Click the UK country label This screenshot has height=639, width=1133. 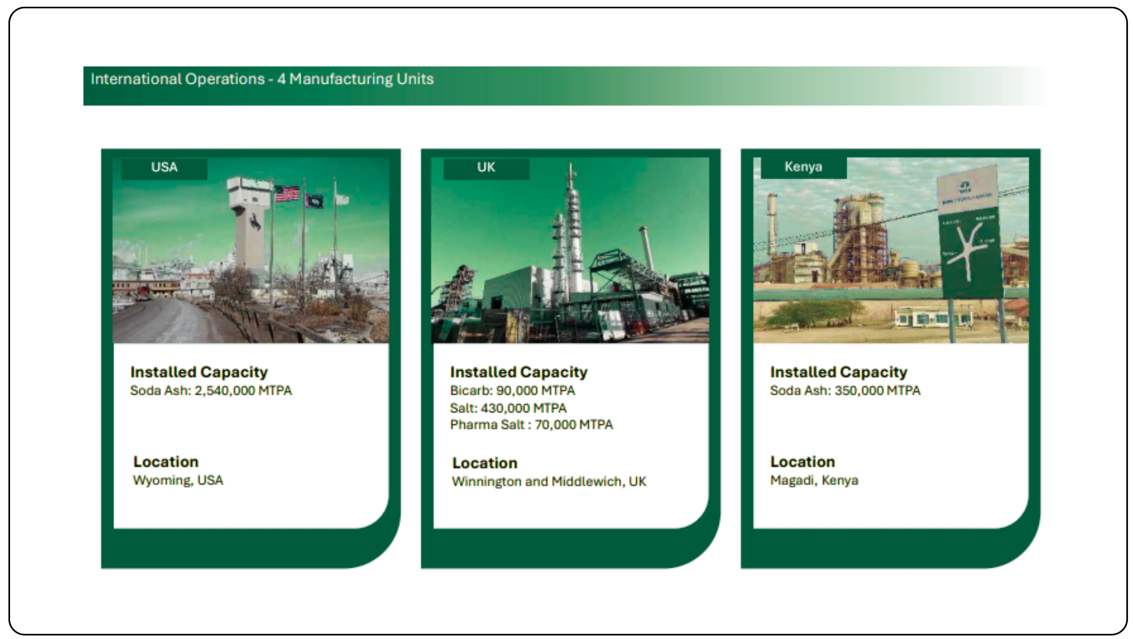tap(486, 167)
